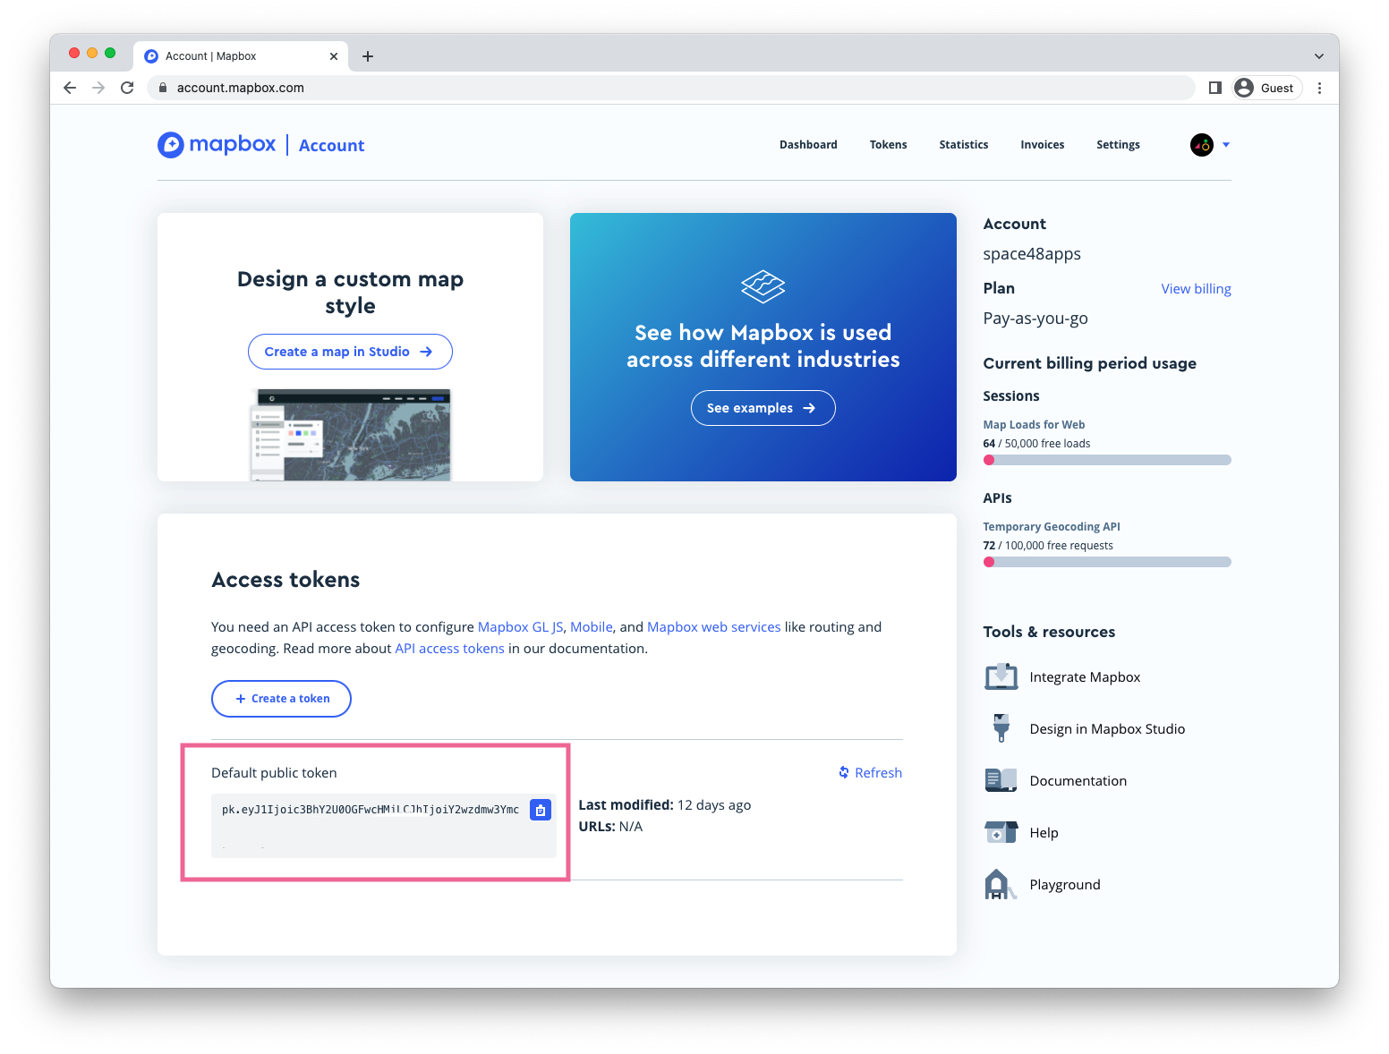Click the Playground icon
Screen dimensions: 1389x1054
1000,884
